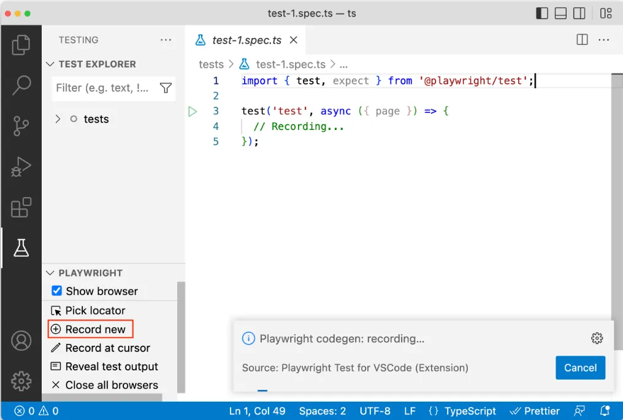
Task: Open More Actions menu in TESTING panel
Action: 166,40
